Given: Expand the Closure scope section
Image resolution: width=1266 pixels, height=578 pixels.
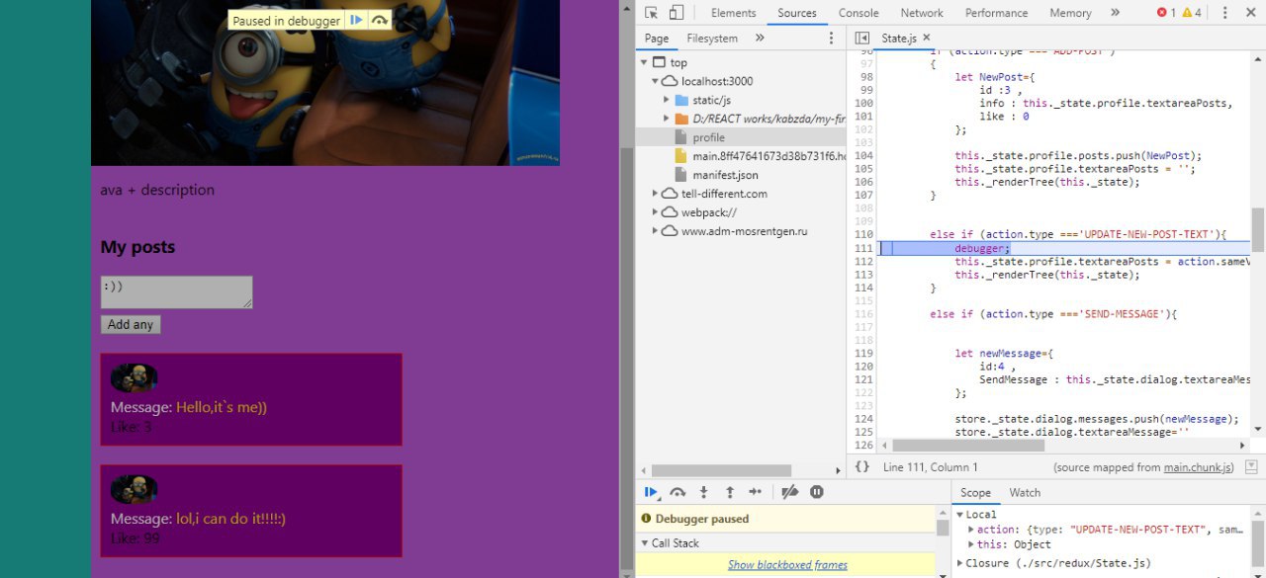Looking at the screenshot, I should point(959,563).
